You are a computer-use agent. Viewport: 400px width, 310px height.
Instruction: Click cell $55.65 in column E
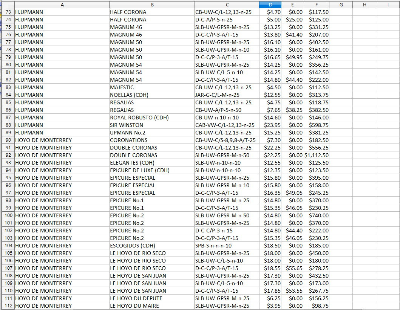292,268
